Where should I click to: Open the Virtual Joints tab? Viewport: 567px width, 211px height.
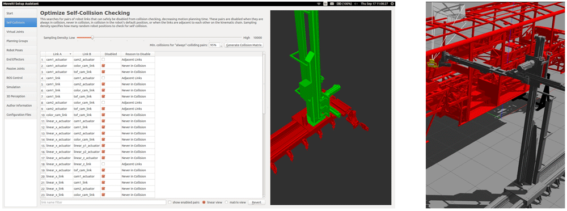(20, 32)
